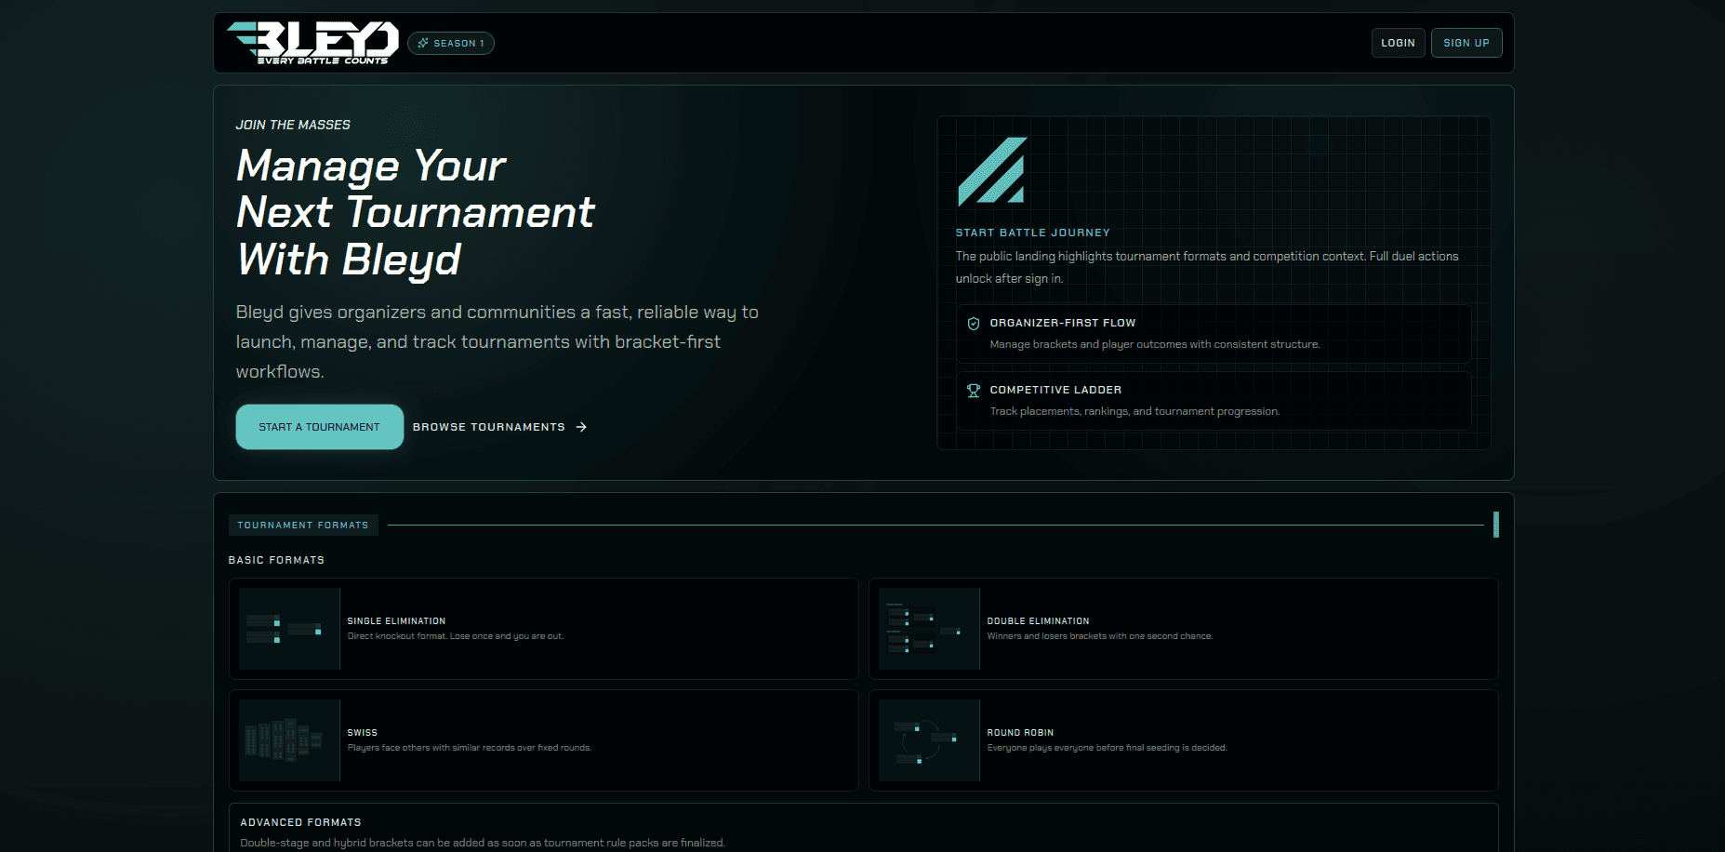Open the Swiss format thumbnail

pyautogui.click(x=289, y=740)
